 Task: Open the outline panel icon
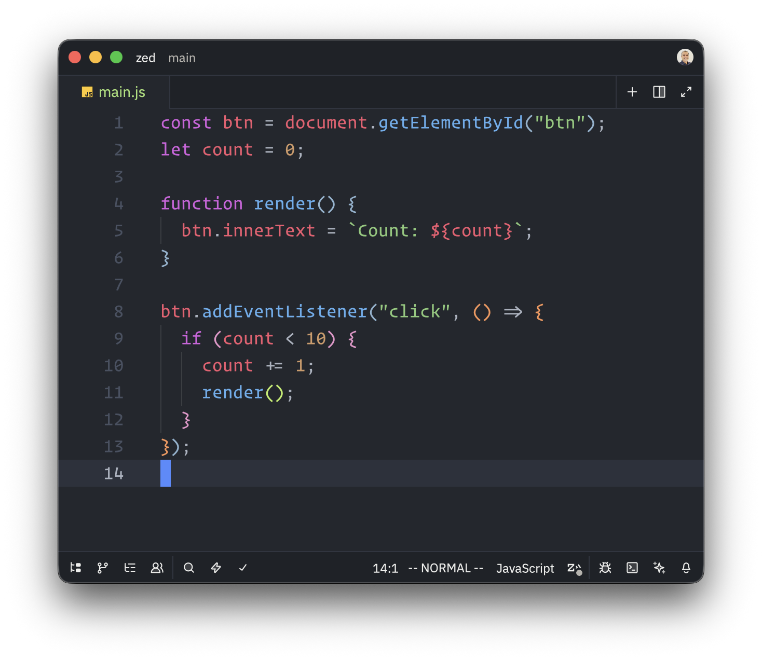pos(130,568)
